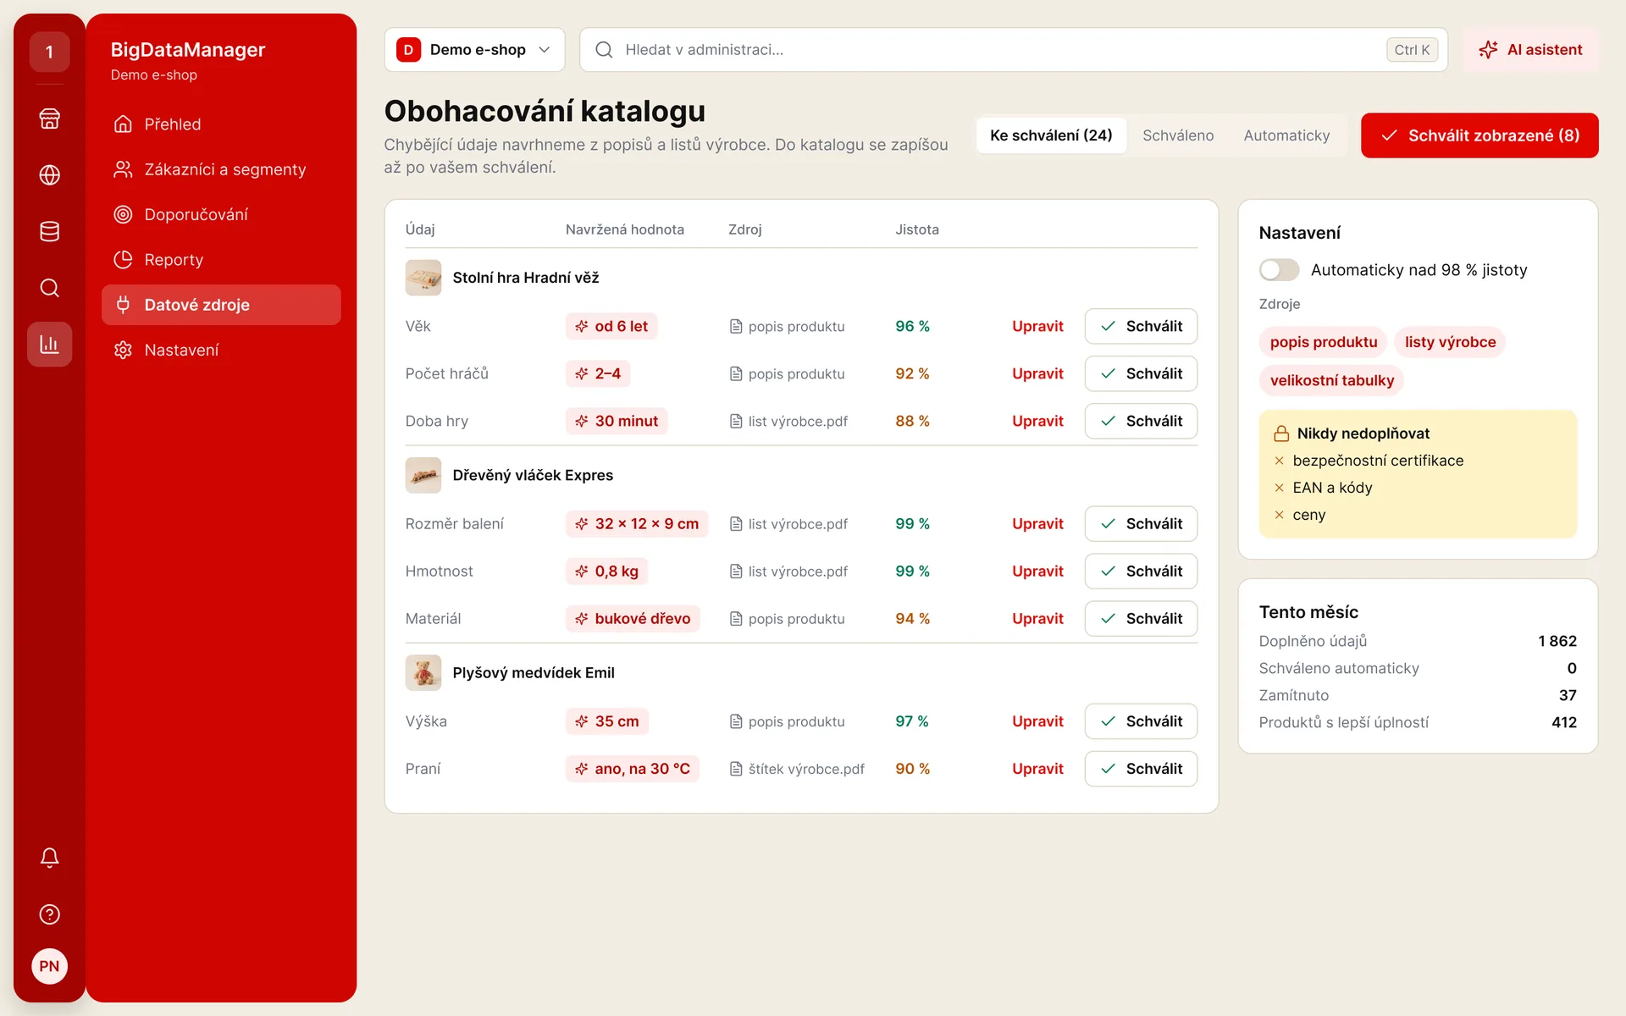Screen dimensions: 1626x1016
Task: Switch to the Automaticky tab
Action: pos(1286,135)
